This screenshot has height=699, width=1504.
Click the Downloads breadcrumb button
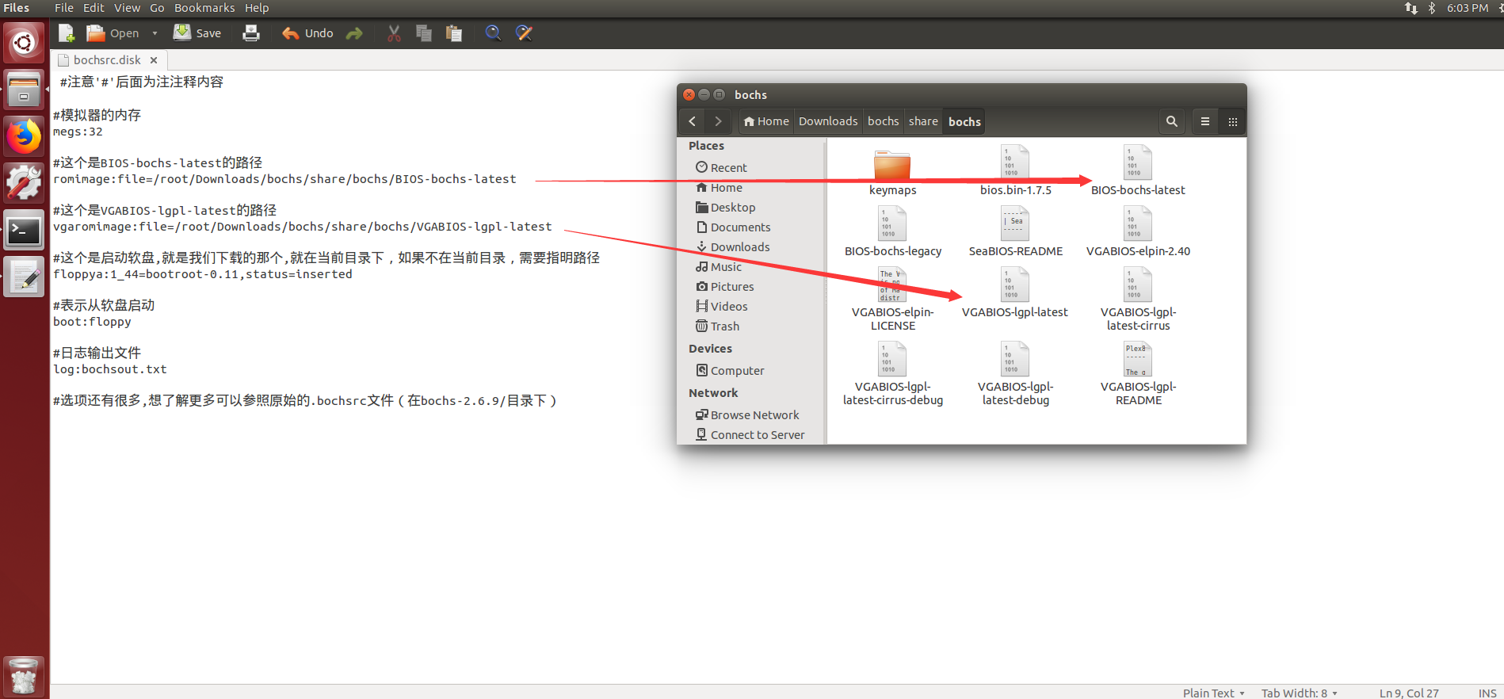point(828,121)
